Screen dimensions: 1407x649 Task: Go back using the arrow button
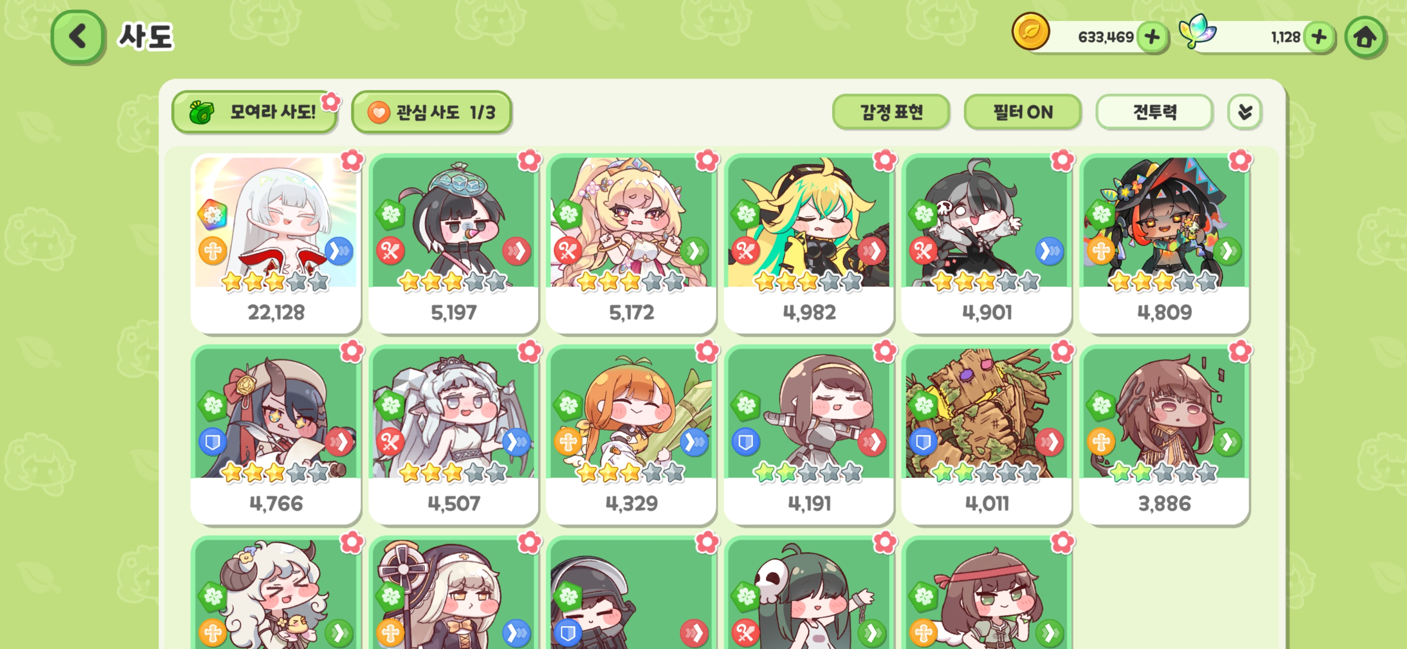point(78,37)
